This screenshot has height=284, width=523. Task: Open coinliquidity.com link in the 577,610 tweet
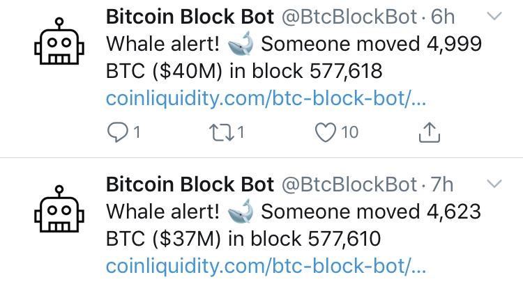[x=265, y=265]
